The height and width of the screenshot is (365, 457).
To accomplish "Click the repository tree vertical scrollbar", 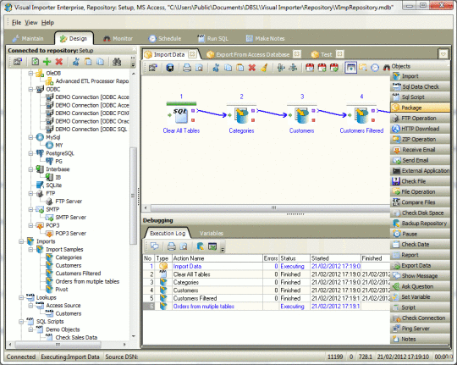I will tap(133, 196).
